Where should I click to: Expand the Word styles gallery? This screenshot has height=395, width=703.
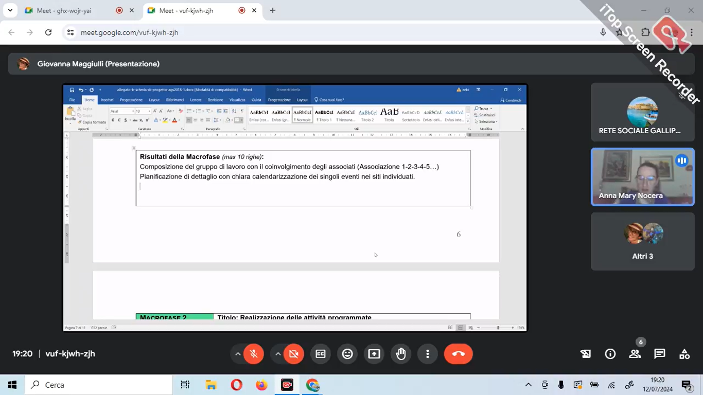point(468,121)
